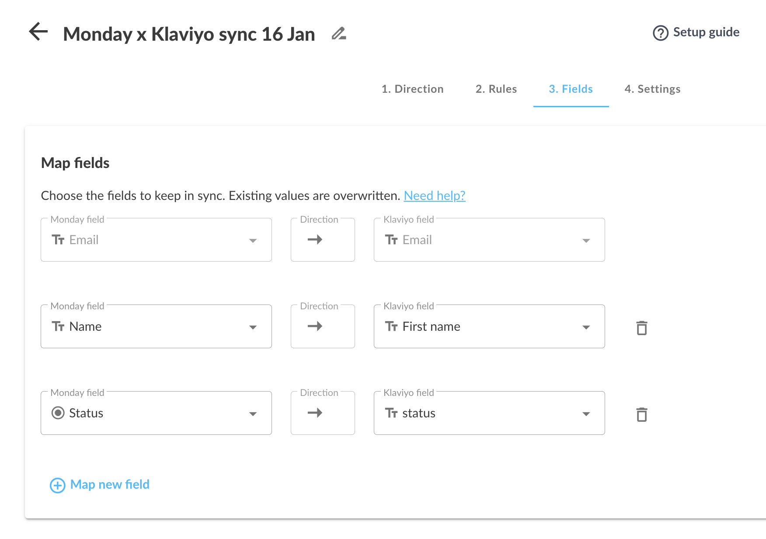Click direction arrow in Email row

[x=315, y=240]
